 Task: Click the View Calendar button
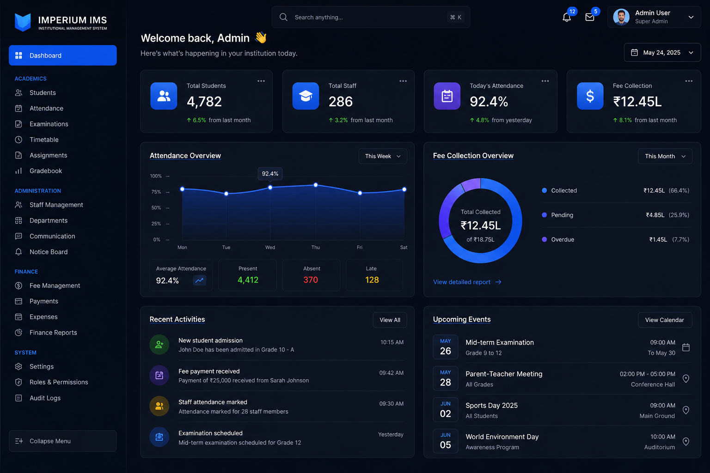click(x=665, y=320)
